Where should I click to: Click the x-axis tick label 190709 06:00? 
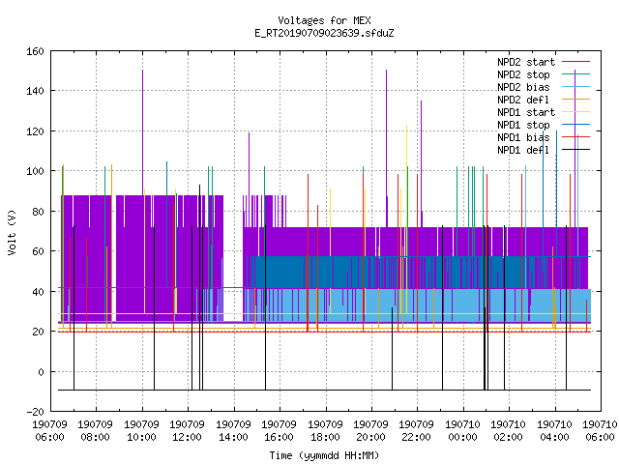tap(49, 431)
